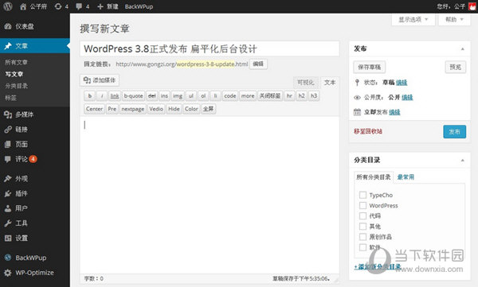Tick the 原创作品 category checkbox
Screen dimensions: 478x287
click(362, 237)
